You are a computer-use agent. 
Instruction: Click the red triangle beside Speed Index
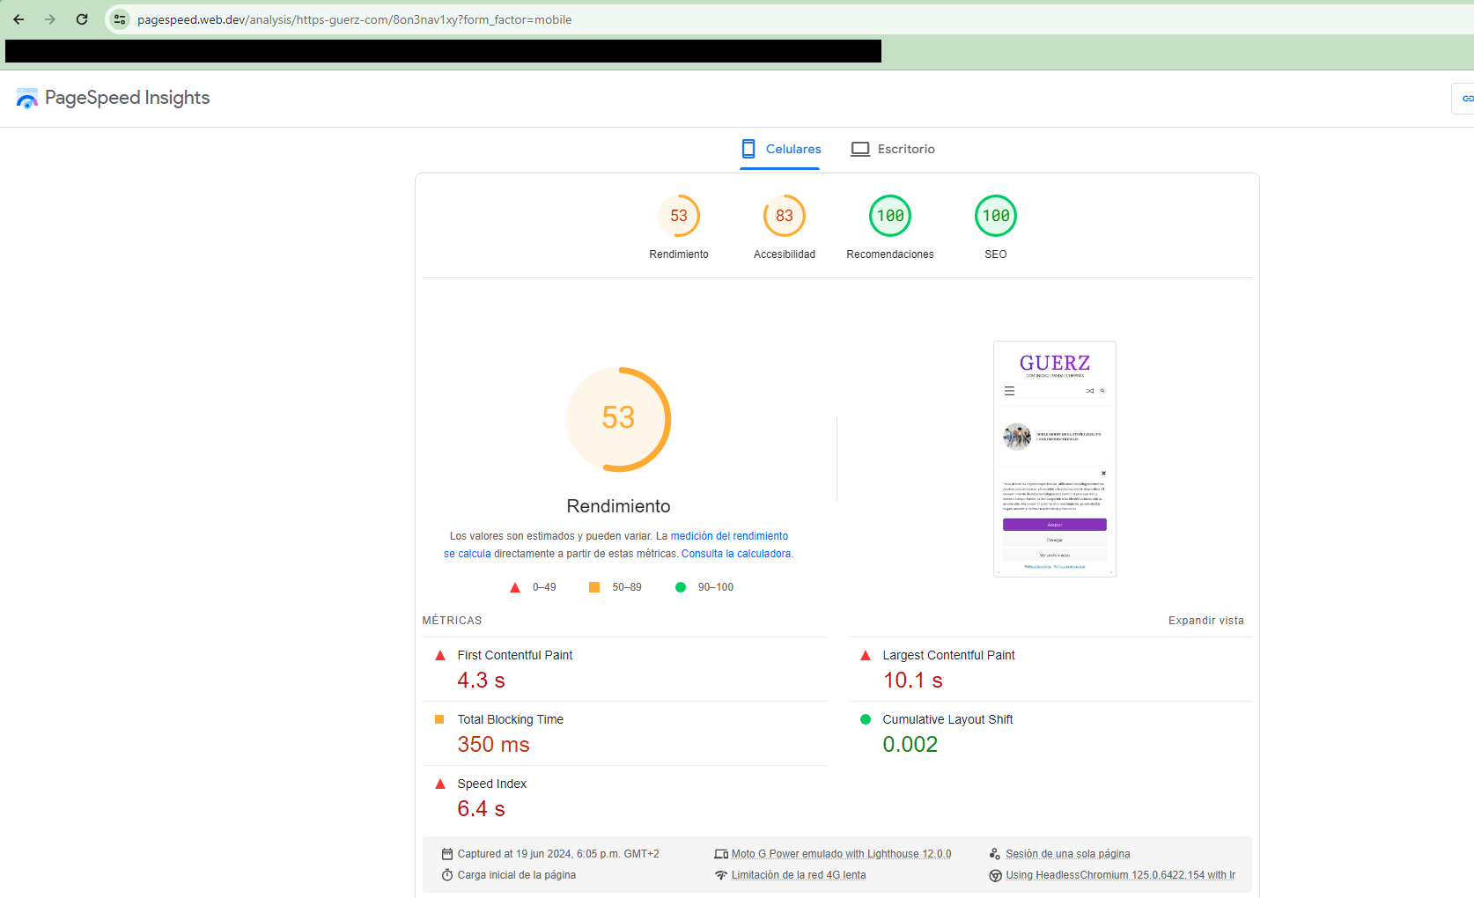[x=440, y=784]
